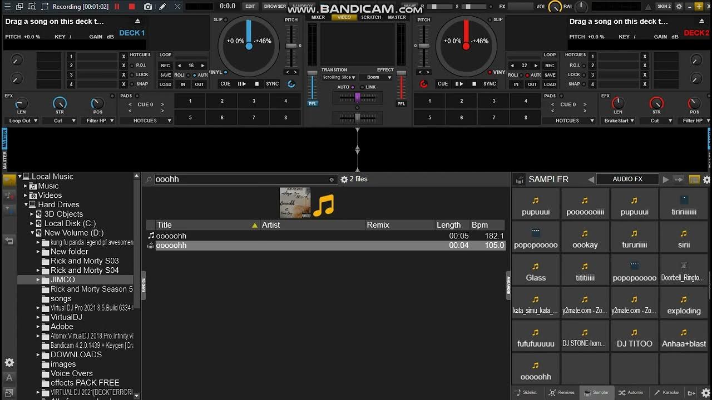Toggle the right PFL headphone cue
The image size is (712, 400).
point(401,103)
